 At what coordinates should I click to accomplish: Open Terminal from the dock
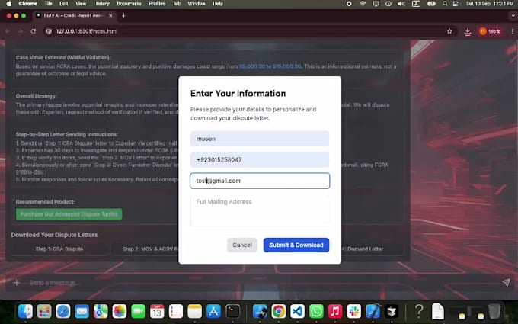click(232, 311)
